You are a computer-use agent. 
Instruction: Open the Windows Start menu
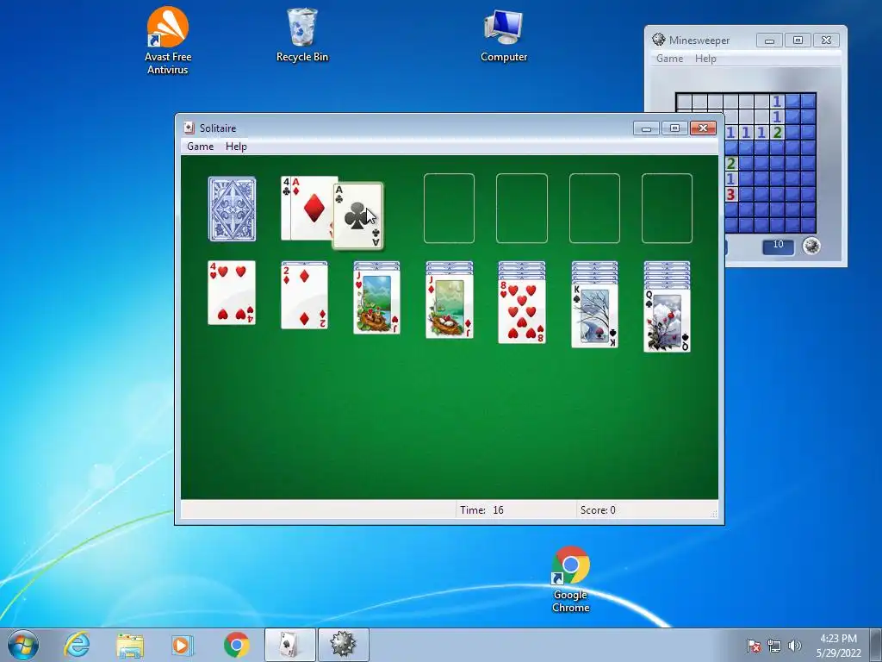click(22, 645)
